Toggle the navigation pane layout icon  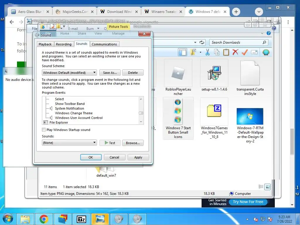[x=182, y=52]
